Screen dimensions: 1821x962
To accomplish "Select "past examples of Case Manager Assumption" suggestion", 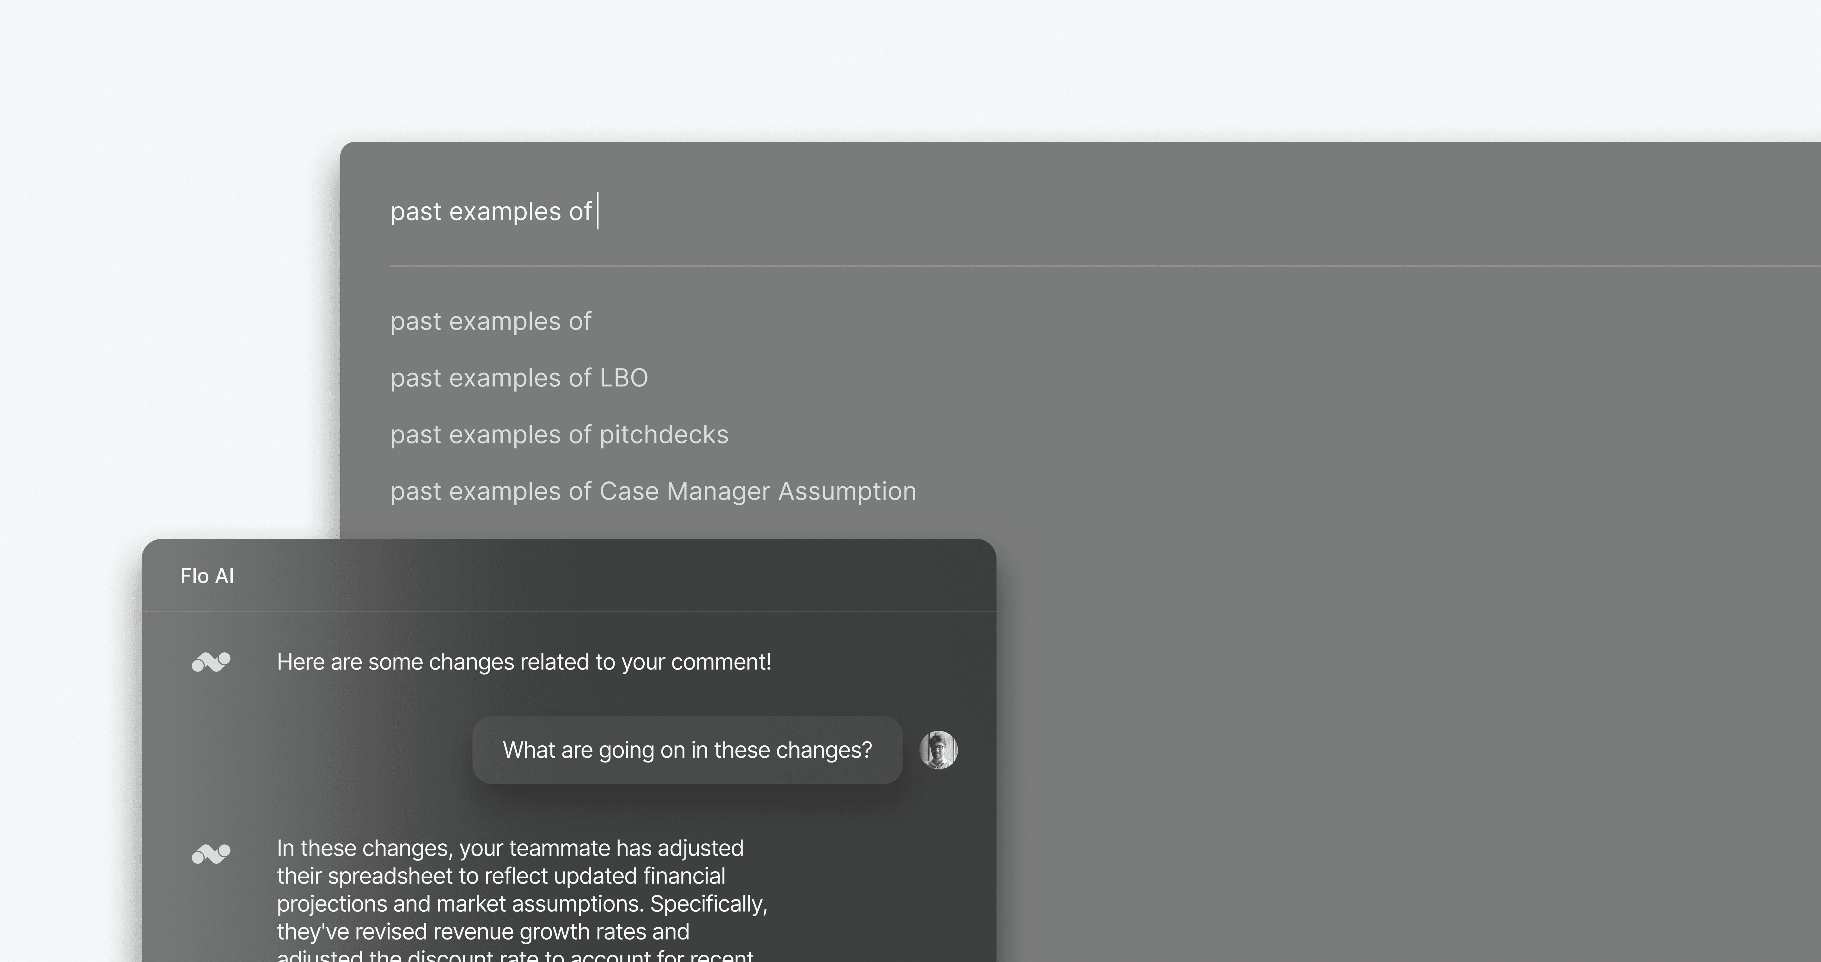I will pos(653,492).
